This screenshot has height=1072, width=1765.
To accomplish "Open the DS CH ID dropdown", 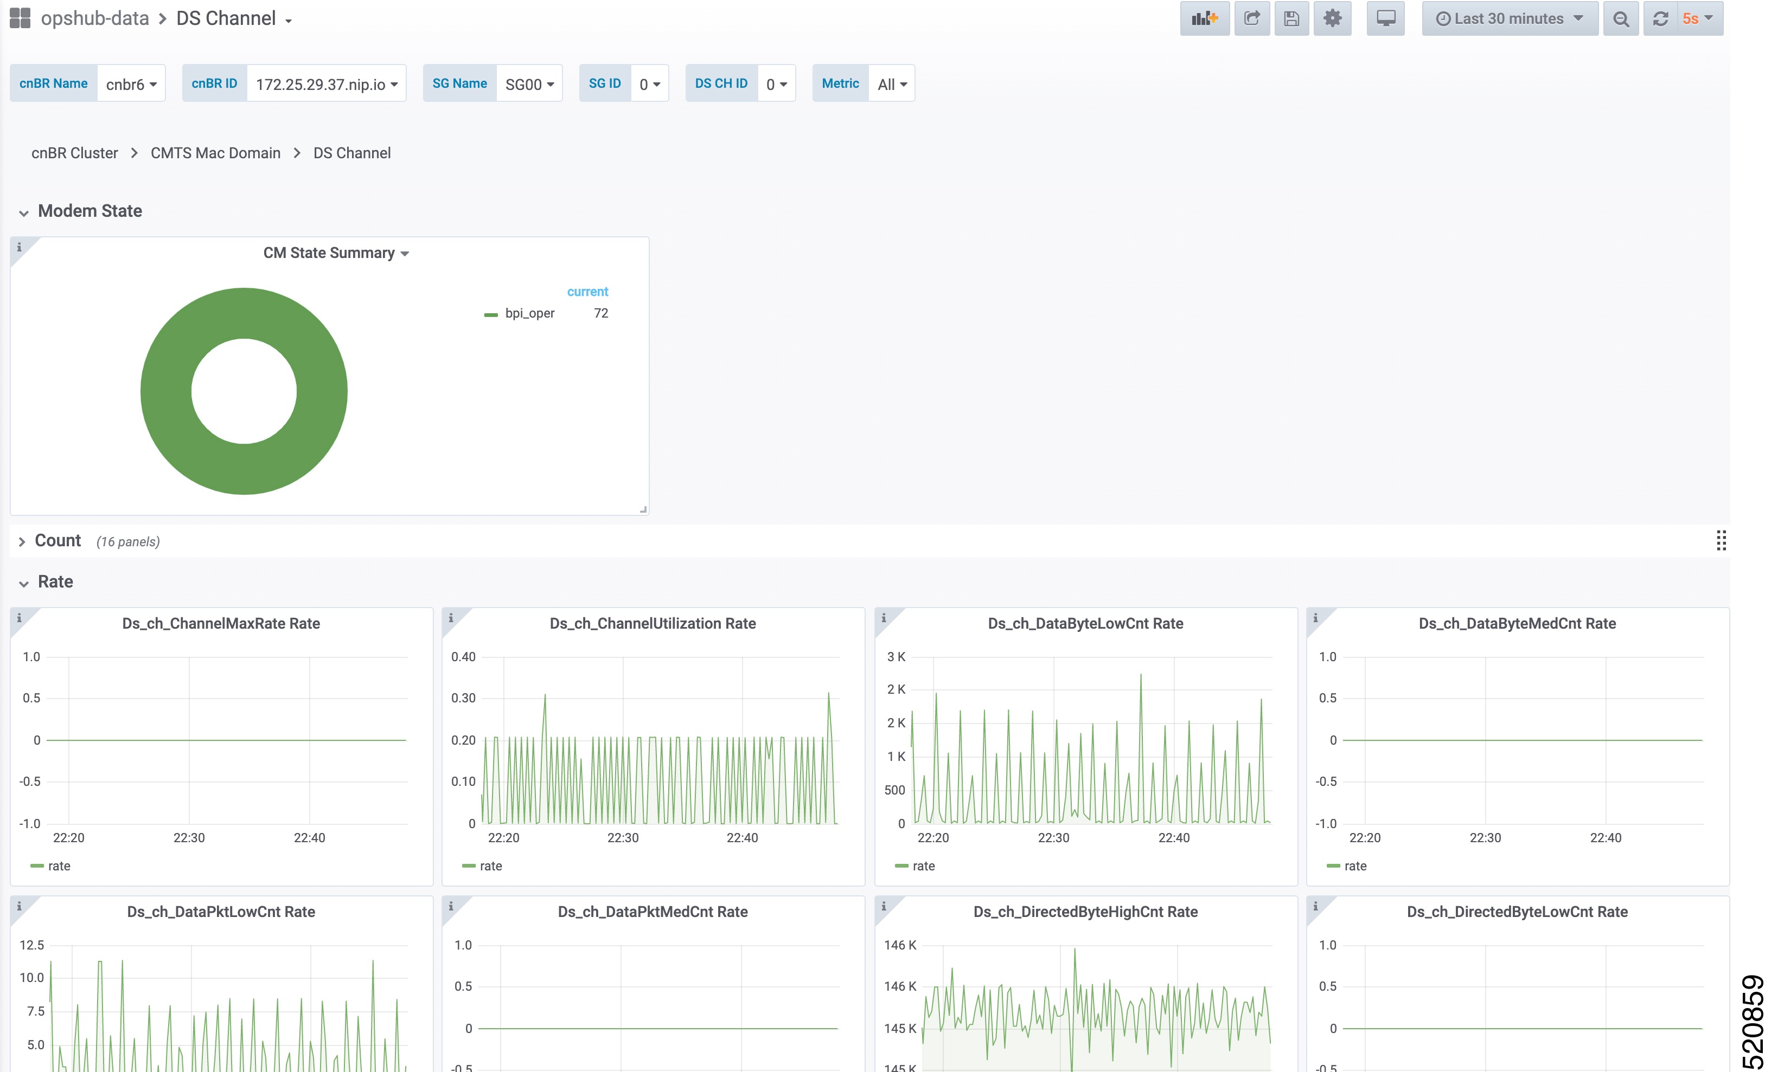I will click(x=777, y=83).
